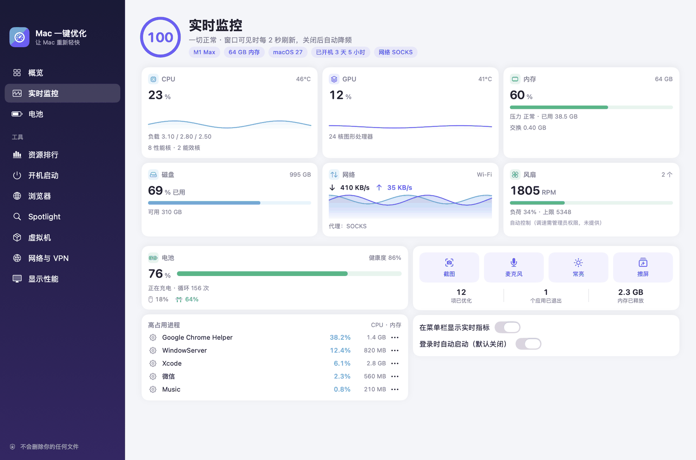This screenshot has width=696, height=460.
Task: Click the gear icon beside Google Chrome Helper
Action: [153, 337]
